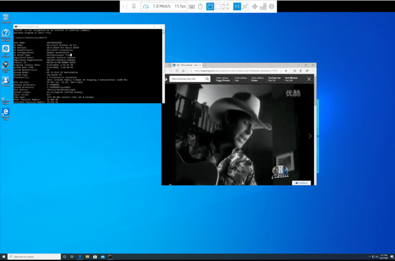Open the Favorites hub icon
Screen dimensions: 395x261
tap(295, 71)
